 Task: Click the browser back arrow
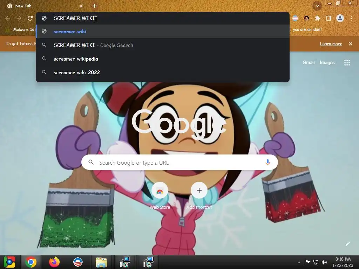click(8, 18)
